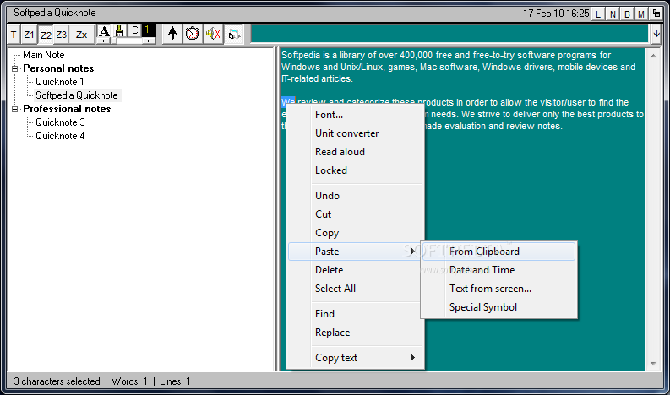Click the B button in the title bar
Screen dimensions: 670x395
[x=627, y=14]
